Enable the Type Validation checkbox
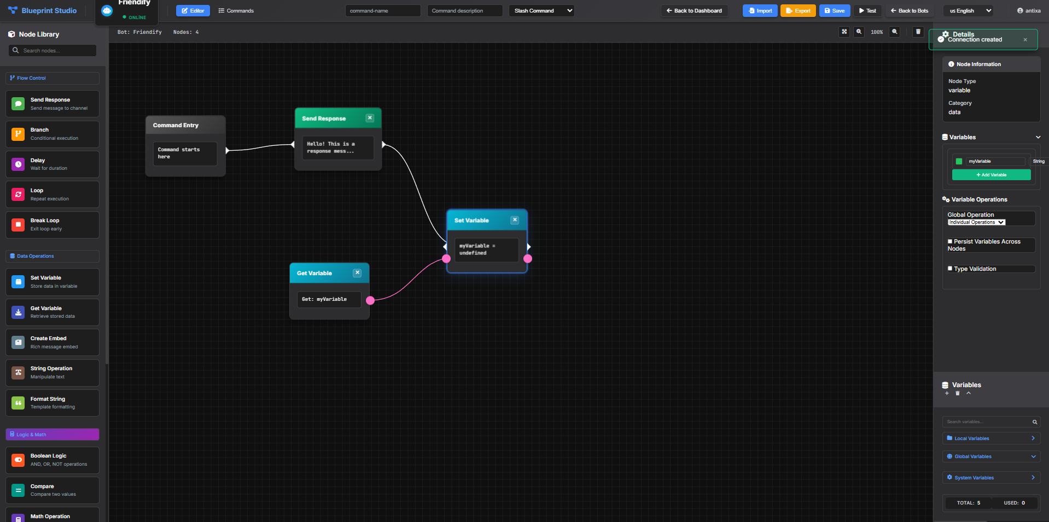 (x=950, y=269)
